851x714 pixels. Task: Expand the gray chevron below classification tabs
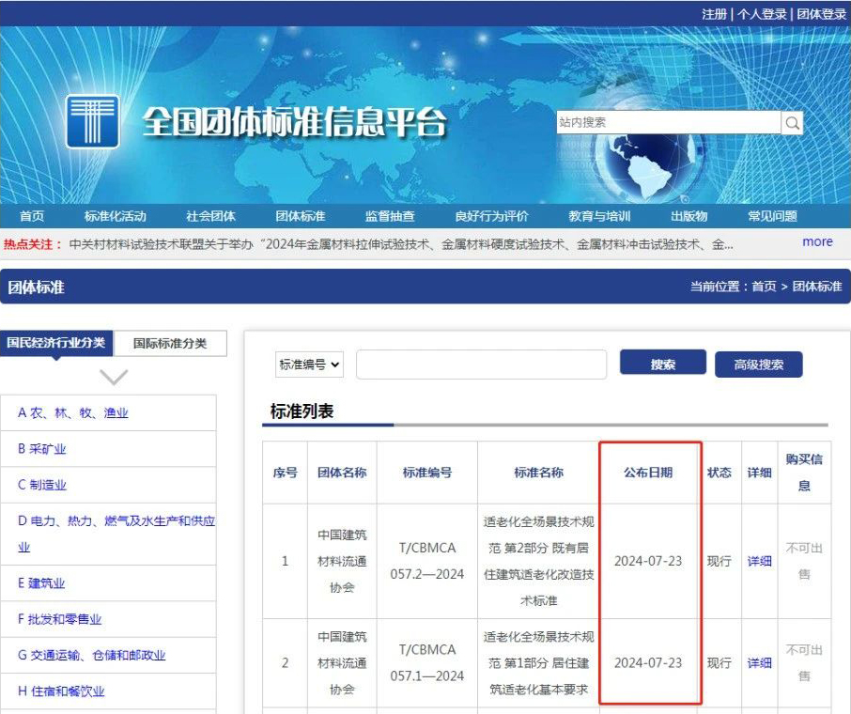(114, 377)
